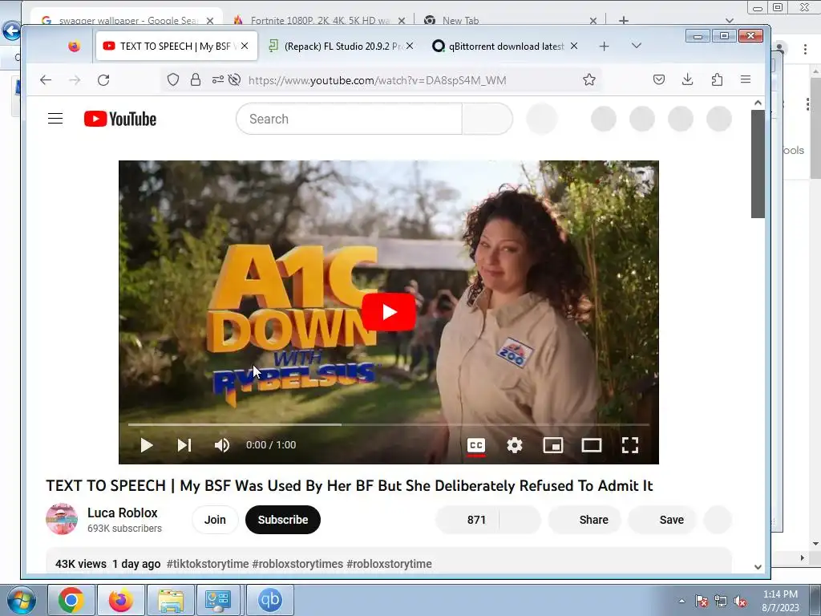Open Firefox from taskbar
This screenshot has width=821, height=616.
(x=121, y=600)
